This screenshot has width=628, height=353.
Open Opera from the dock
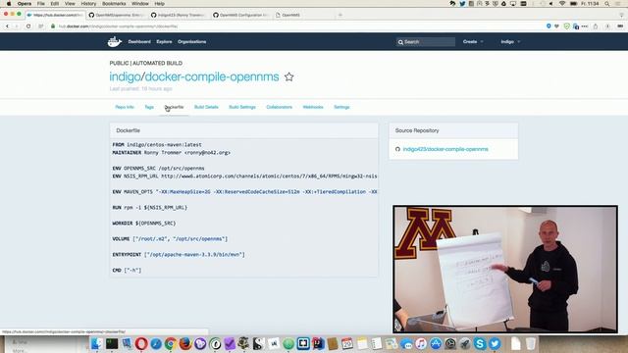pyautogui.click(x=141, y=344)
